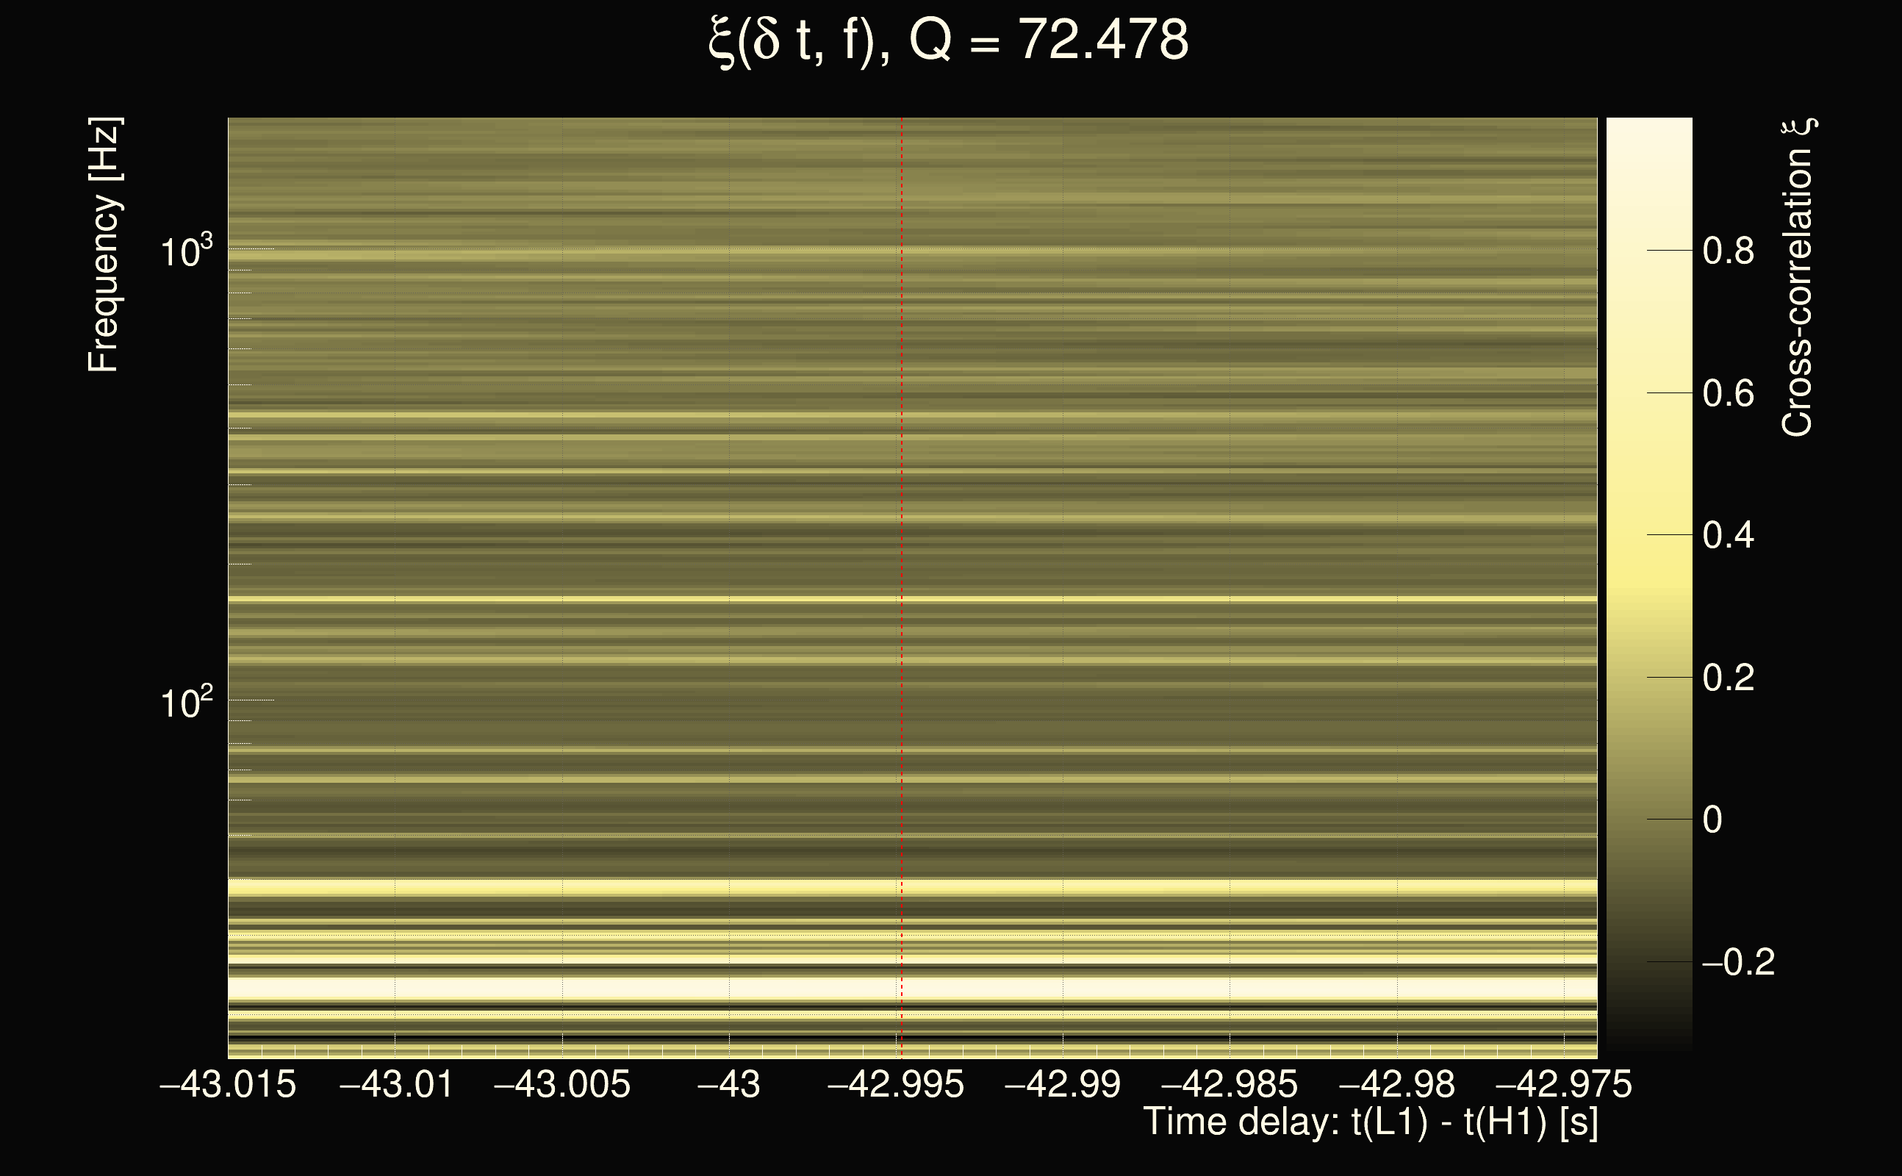Click the -43.015 time delay tick label
1902x1176 pixels.
pos(228,1084)
